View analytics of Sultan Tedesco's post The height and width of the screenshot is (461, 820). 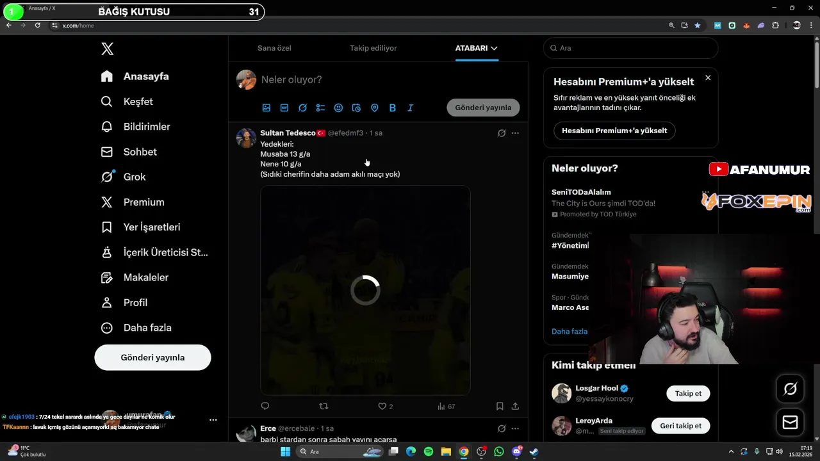[x=446, y=406]
